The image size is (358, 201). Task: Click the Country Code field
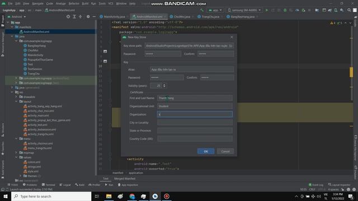[195, 139]
